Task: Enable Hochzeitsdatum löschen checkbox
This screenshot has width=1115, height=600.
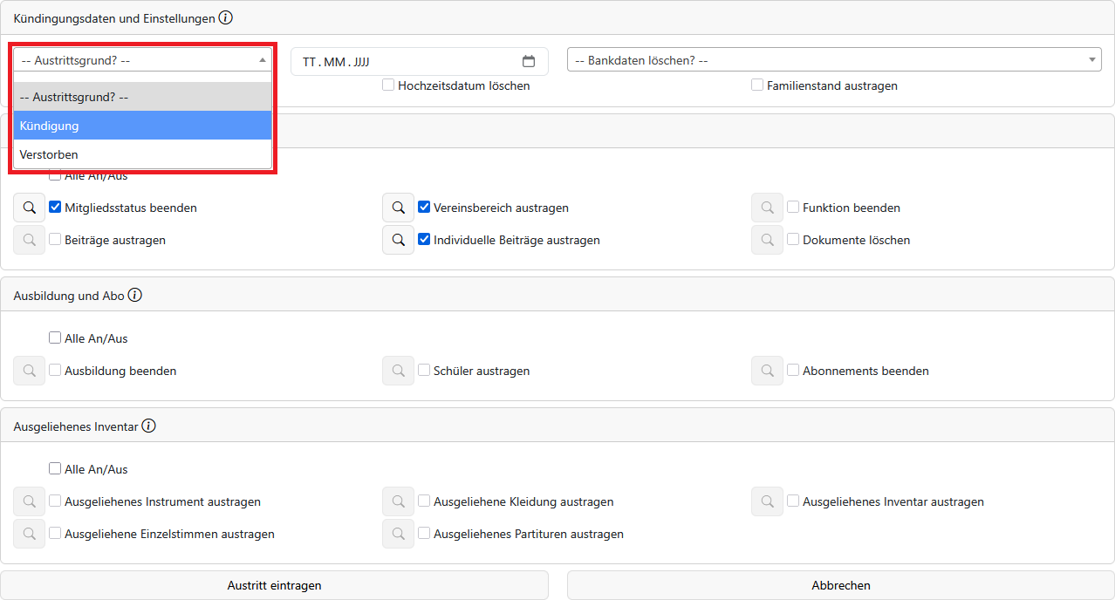Action: [x=388, y=85]
